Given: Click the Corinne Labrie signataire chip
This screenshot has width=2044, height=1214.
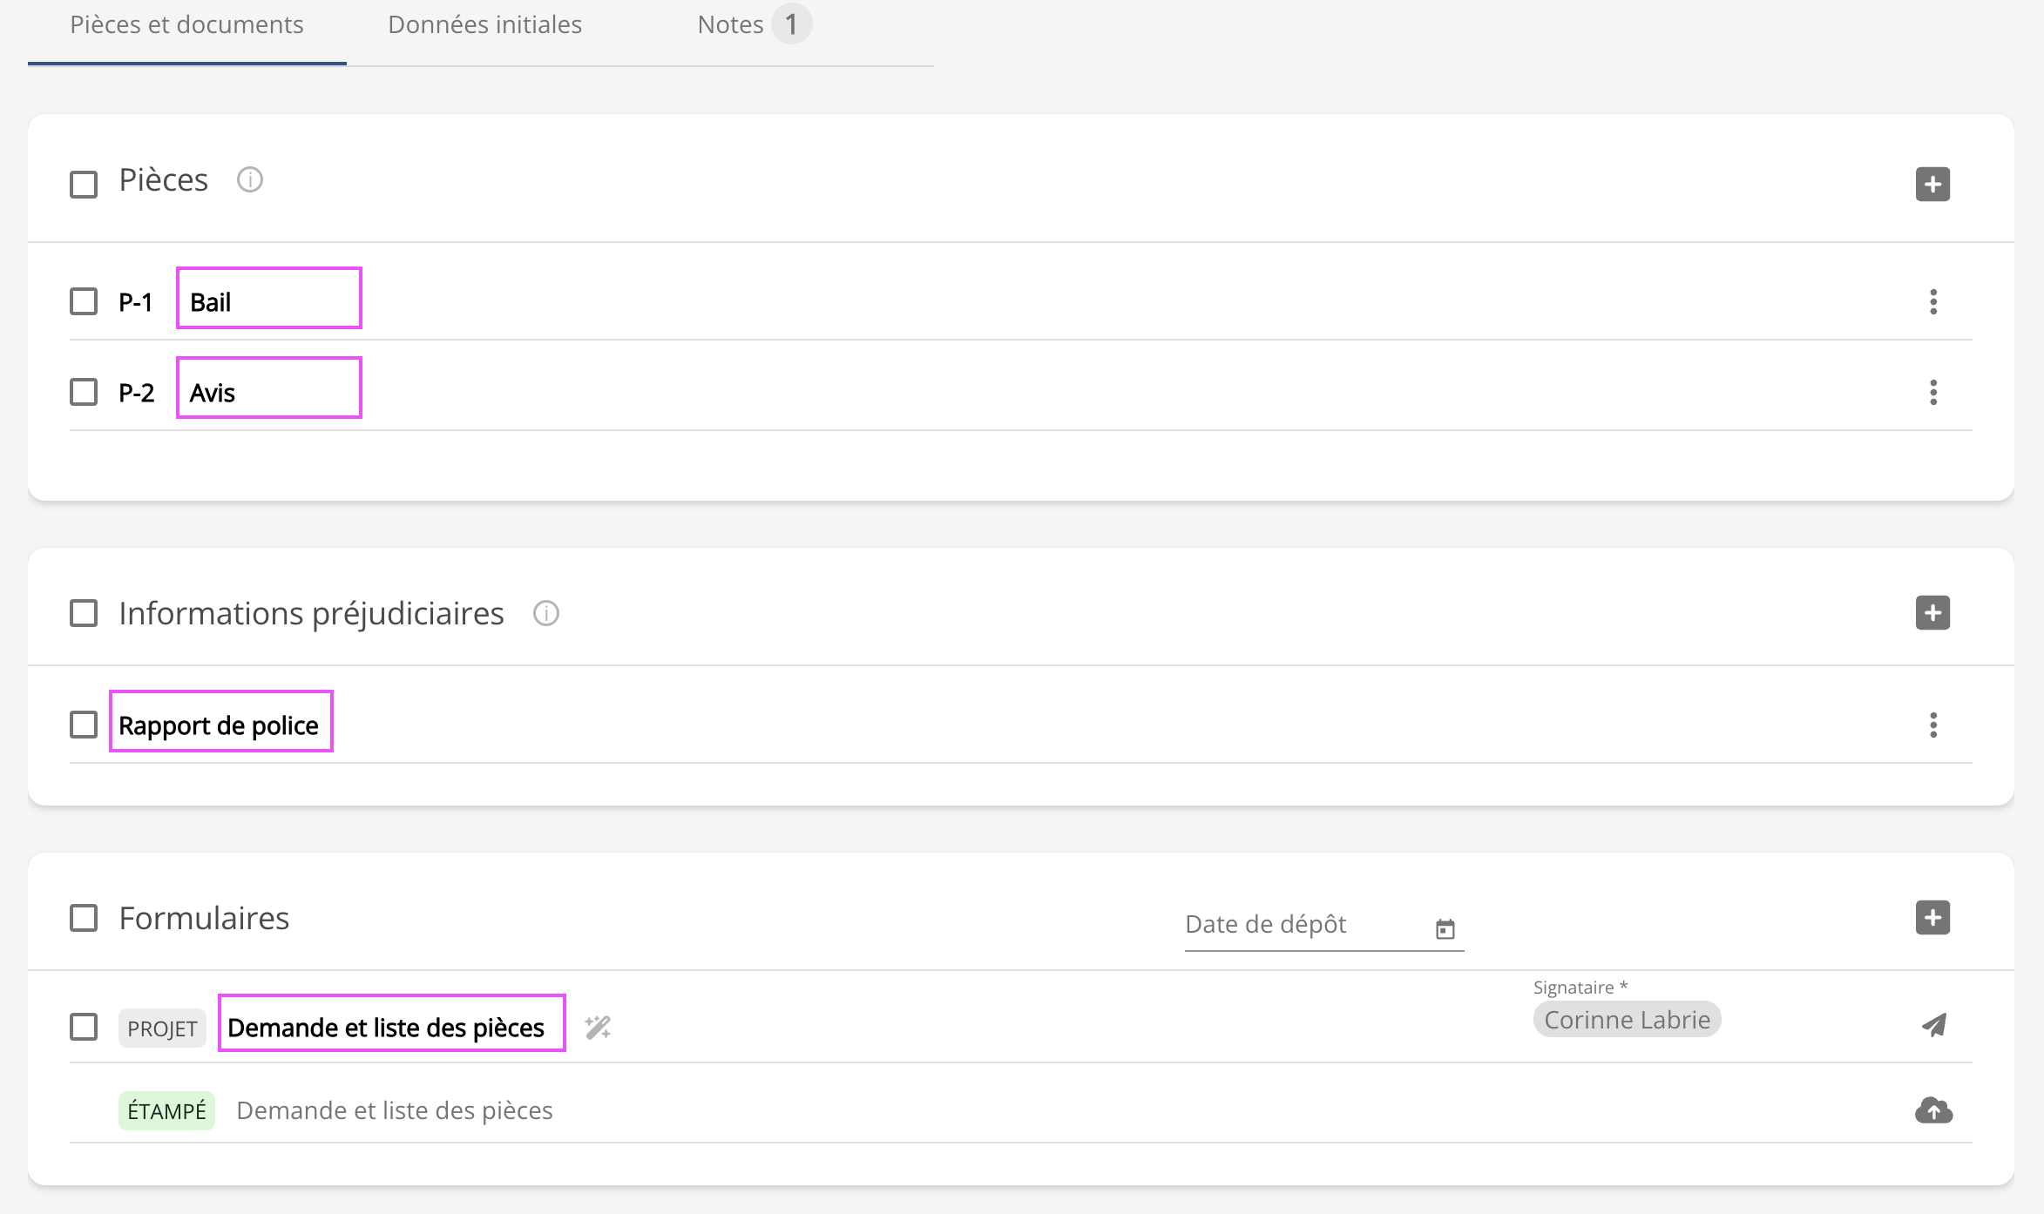Looking at the screenshot, I should coord(1626,1020).
